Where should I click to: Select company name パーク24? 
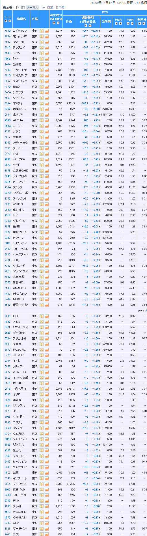point(19,159)
